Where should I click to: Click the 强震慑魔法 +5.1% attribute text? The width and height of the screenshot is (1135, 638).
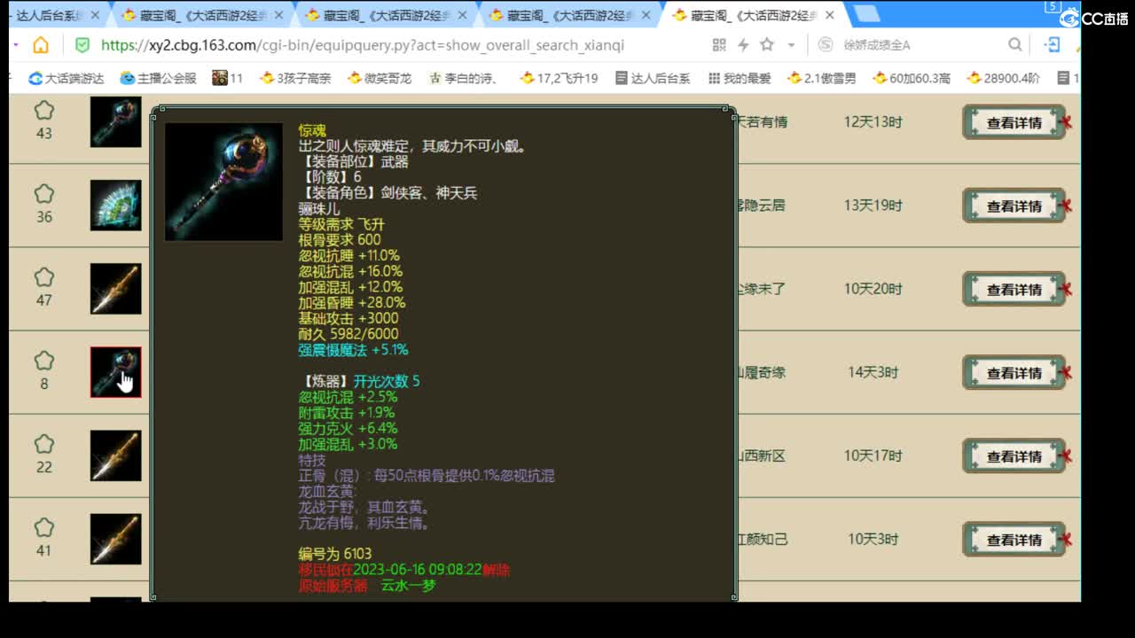pos(354,350)
